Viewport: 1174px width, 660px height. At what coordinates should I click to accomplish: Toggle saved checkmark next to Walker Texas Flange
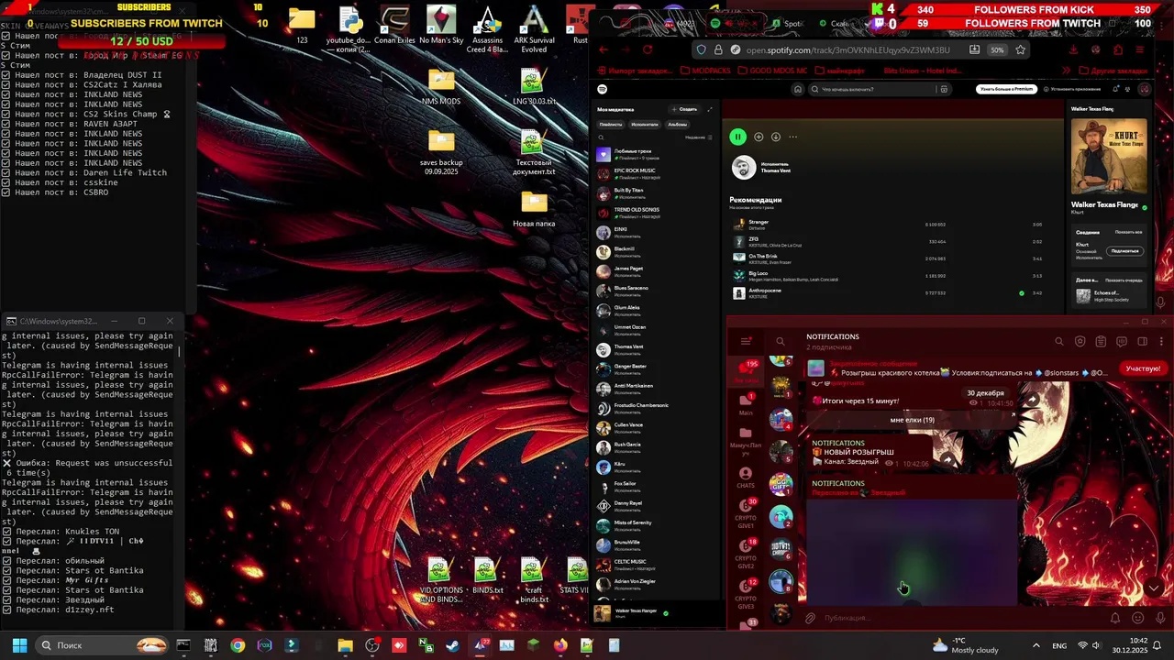click(x=1145, y=207)
